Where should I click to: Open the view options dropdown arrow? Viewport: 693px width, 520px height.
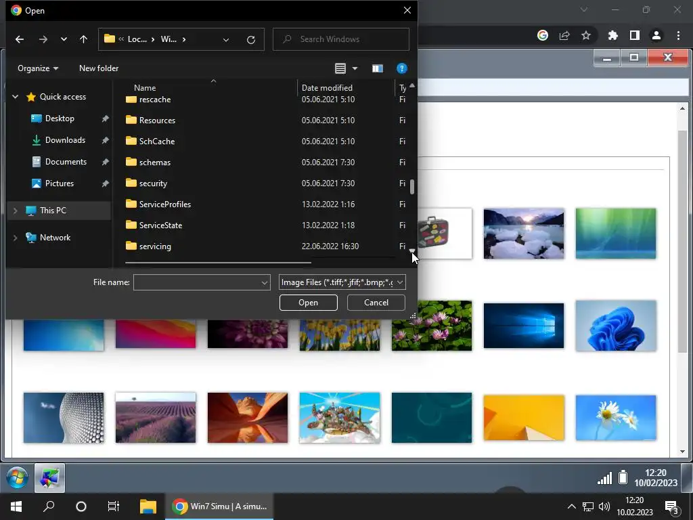(x=355, y=68)
